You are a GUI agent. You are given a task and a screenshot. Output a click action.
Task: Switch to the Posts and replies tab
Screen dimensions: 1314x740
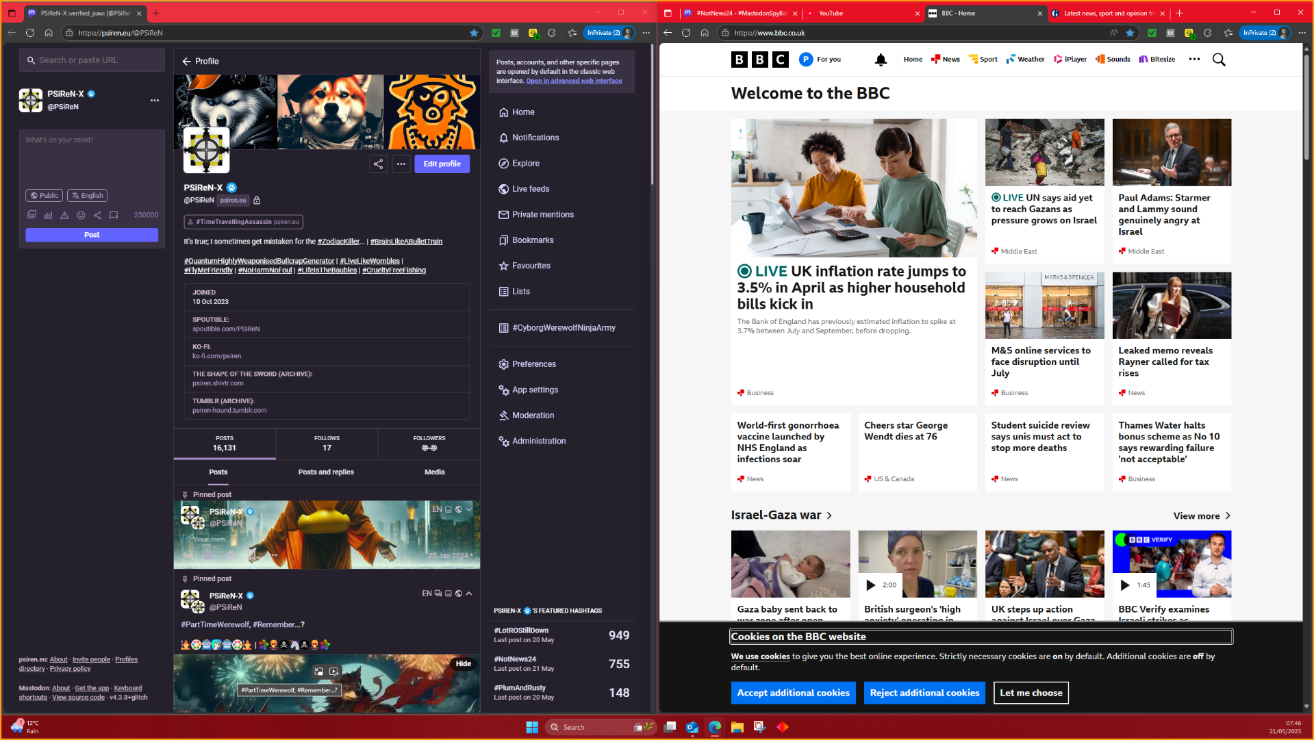click(326, 472)
